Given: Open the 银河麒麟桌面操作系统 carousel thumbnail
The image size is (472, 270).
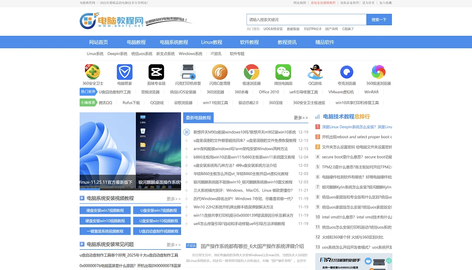Looking at the screenshot, I should 159,182.
